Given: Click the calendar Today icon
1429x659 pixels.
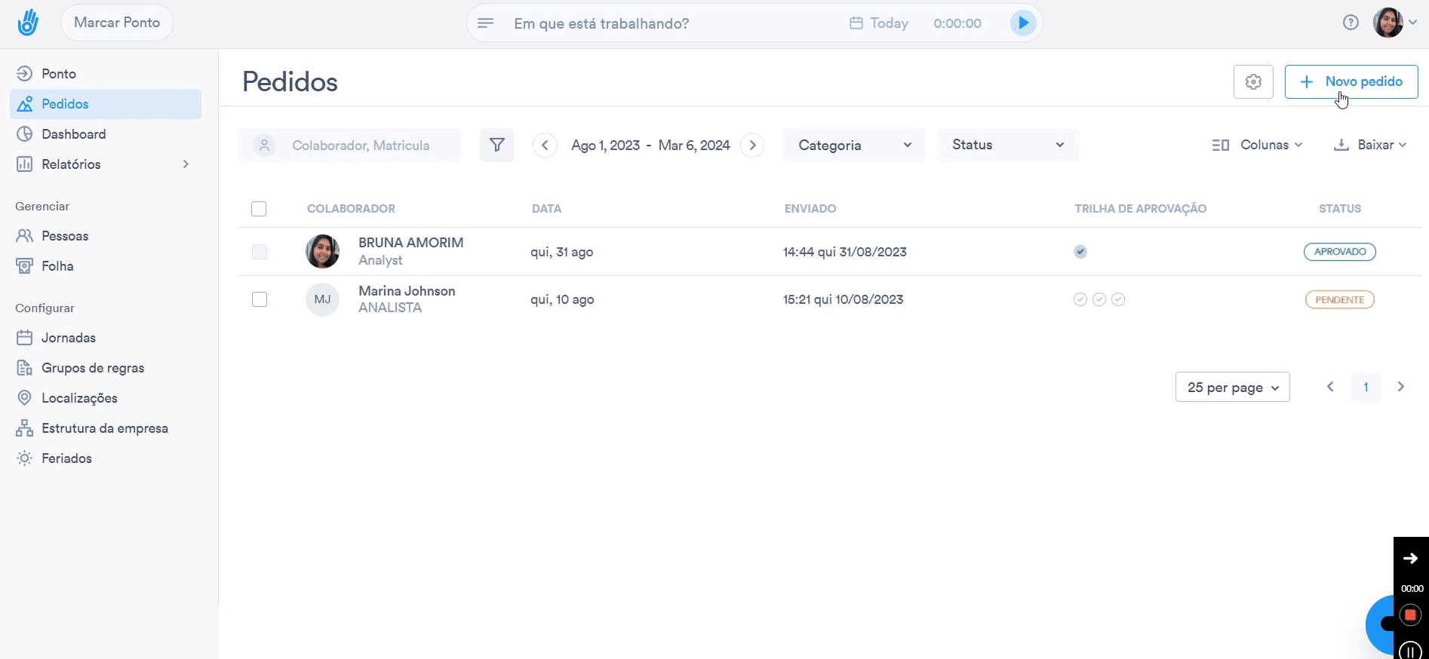Looking at the screenshot, I should (x=856, y=23).
